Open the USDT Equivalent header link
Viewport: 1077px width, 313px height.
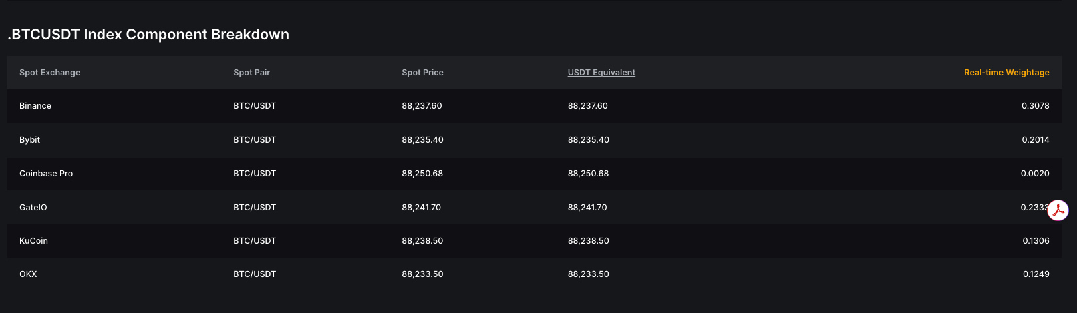click(x=601, y=73)
